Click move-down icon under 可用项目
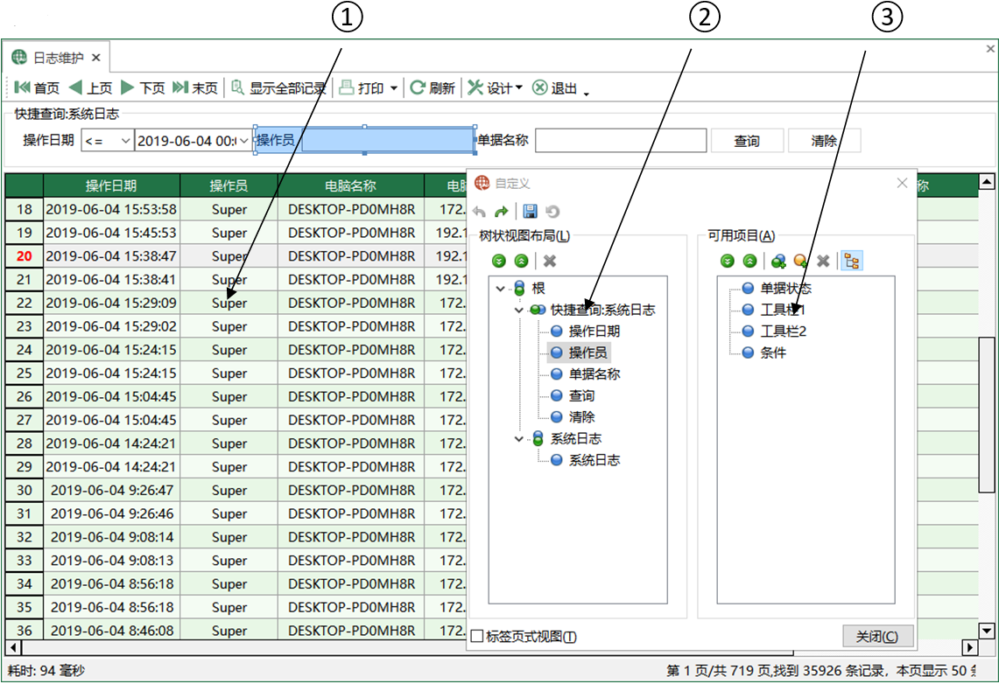The width and height of the screenshot is (999, 684). [728, 261]
